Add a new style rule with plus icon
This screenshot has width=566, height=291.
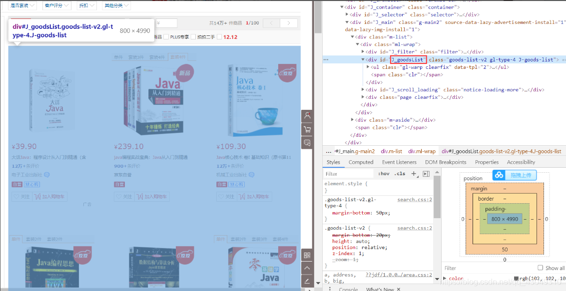(415, 173)
